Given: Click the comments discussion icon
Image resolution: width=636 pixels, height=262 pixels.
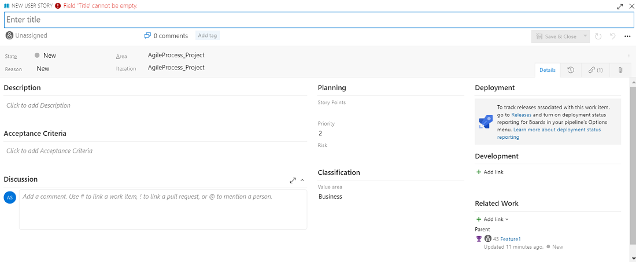Looking at the screenshot, I should point(147,36).
